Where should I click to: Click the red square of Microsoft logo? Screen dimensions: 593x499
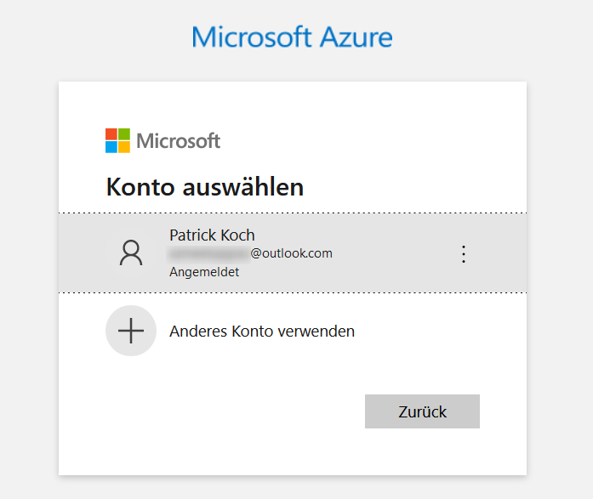coord(111,134)
